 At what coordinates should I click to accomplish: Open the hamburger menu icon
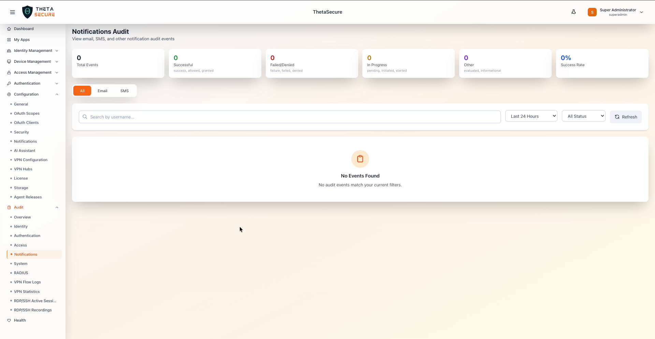click(13, 12)
